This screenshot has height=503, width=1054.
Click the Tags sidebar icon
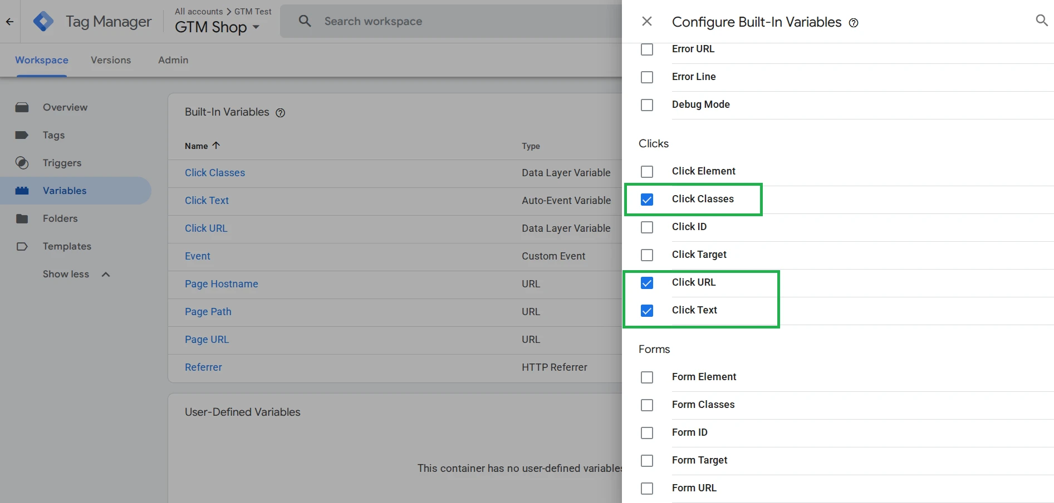(22, 135)
